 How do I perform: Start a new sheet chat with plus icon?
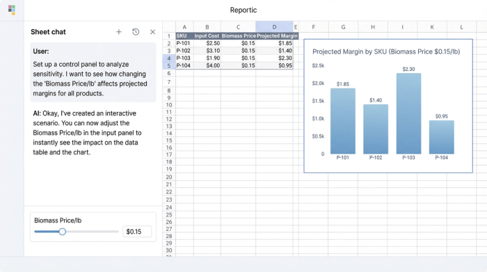point(119,32)
